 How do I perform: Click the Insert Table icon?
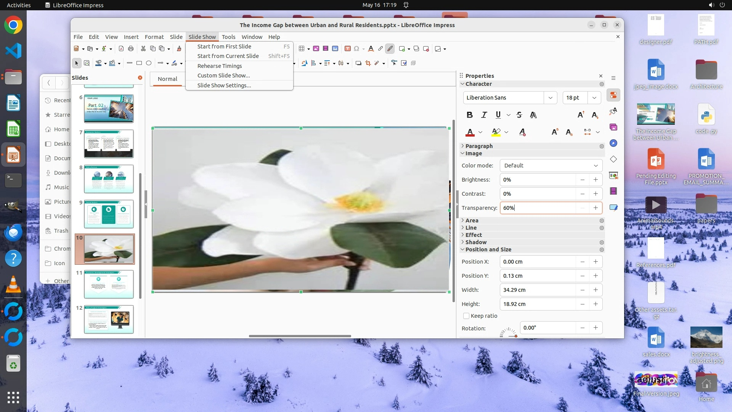(x=302, y=48)
